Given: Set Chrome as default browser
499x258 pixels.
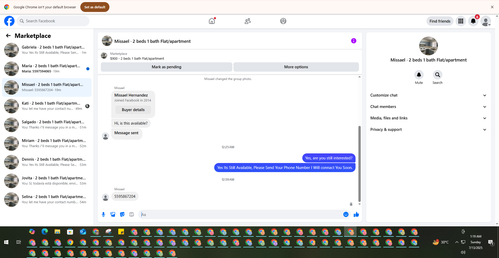Looking at the screenshot, I should point(95,7).
